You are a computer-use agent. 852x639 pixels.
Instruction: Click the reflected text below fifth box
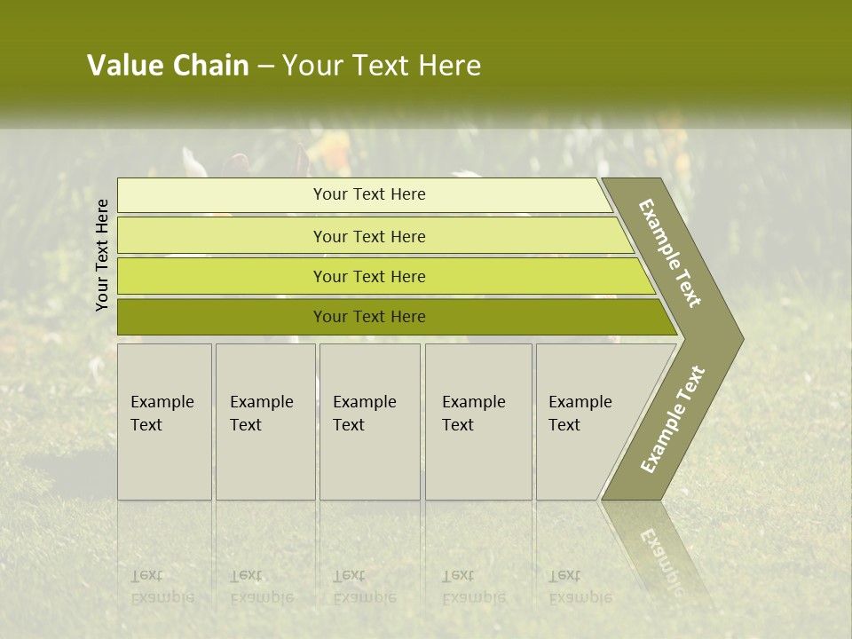(x=580, y=587)
